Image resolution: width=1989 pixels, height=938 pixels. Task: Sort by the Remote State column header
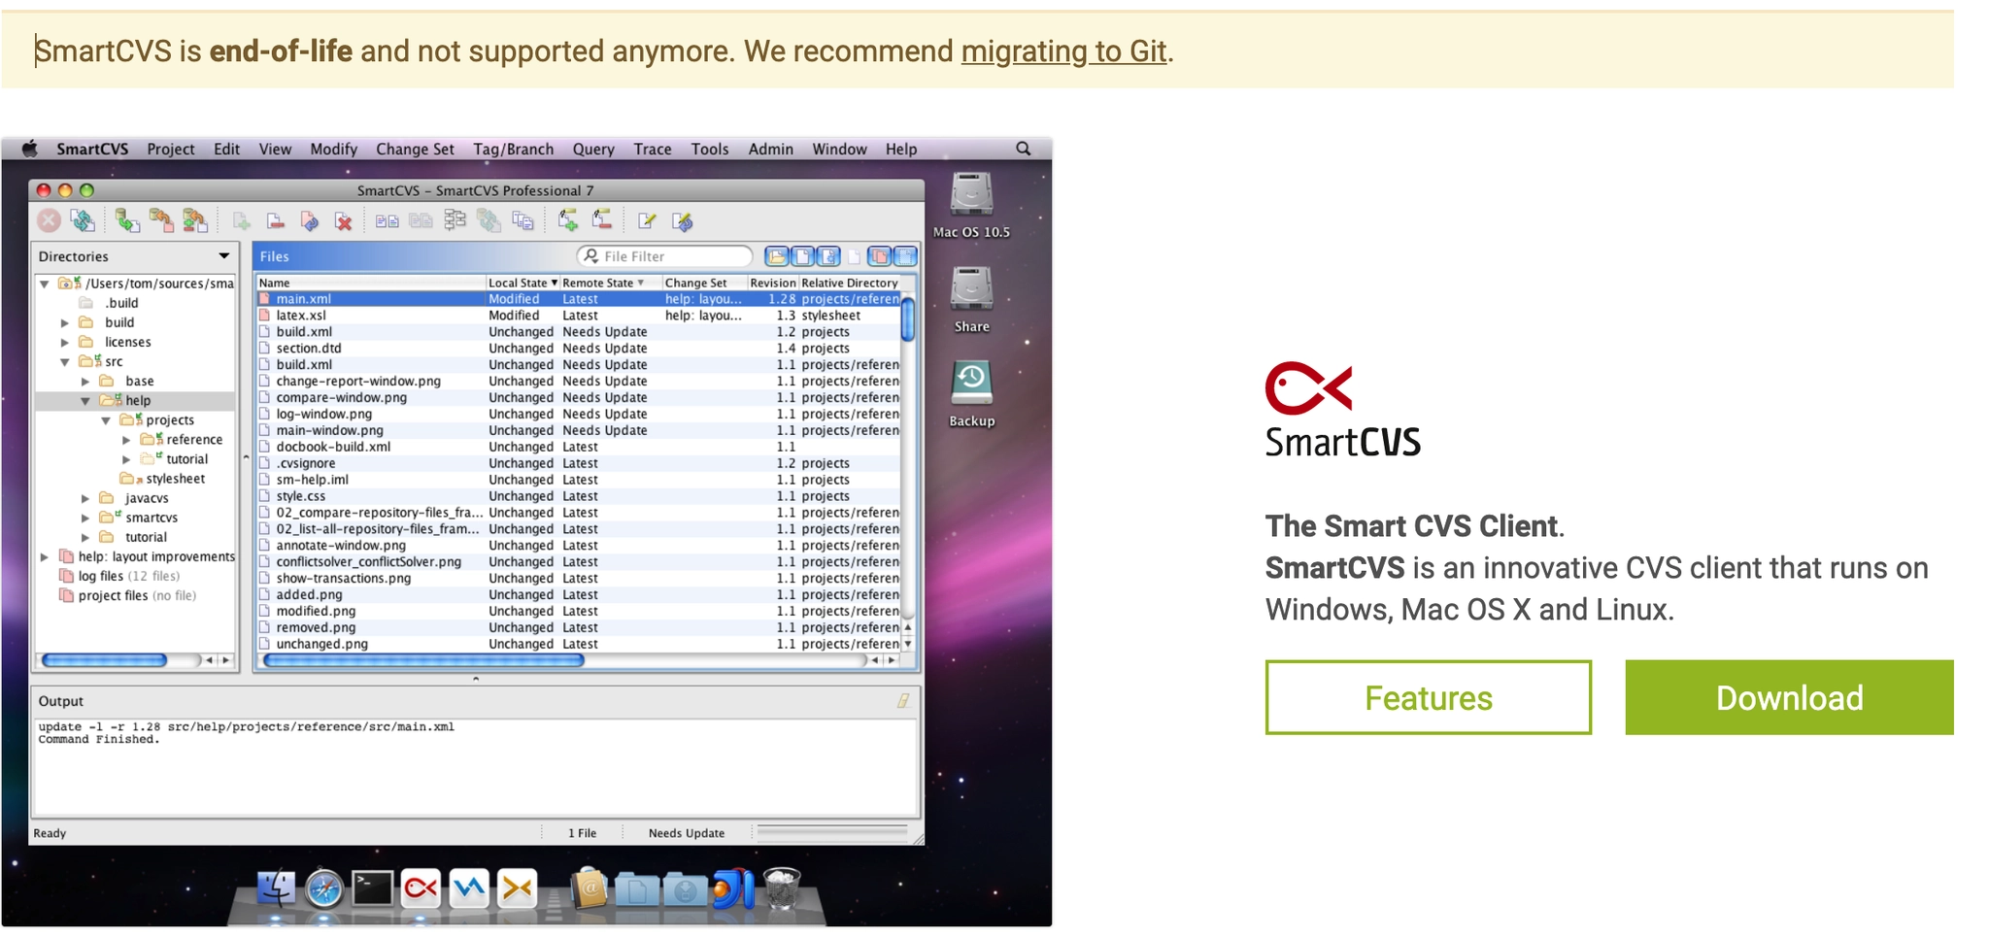(611, 283)
